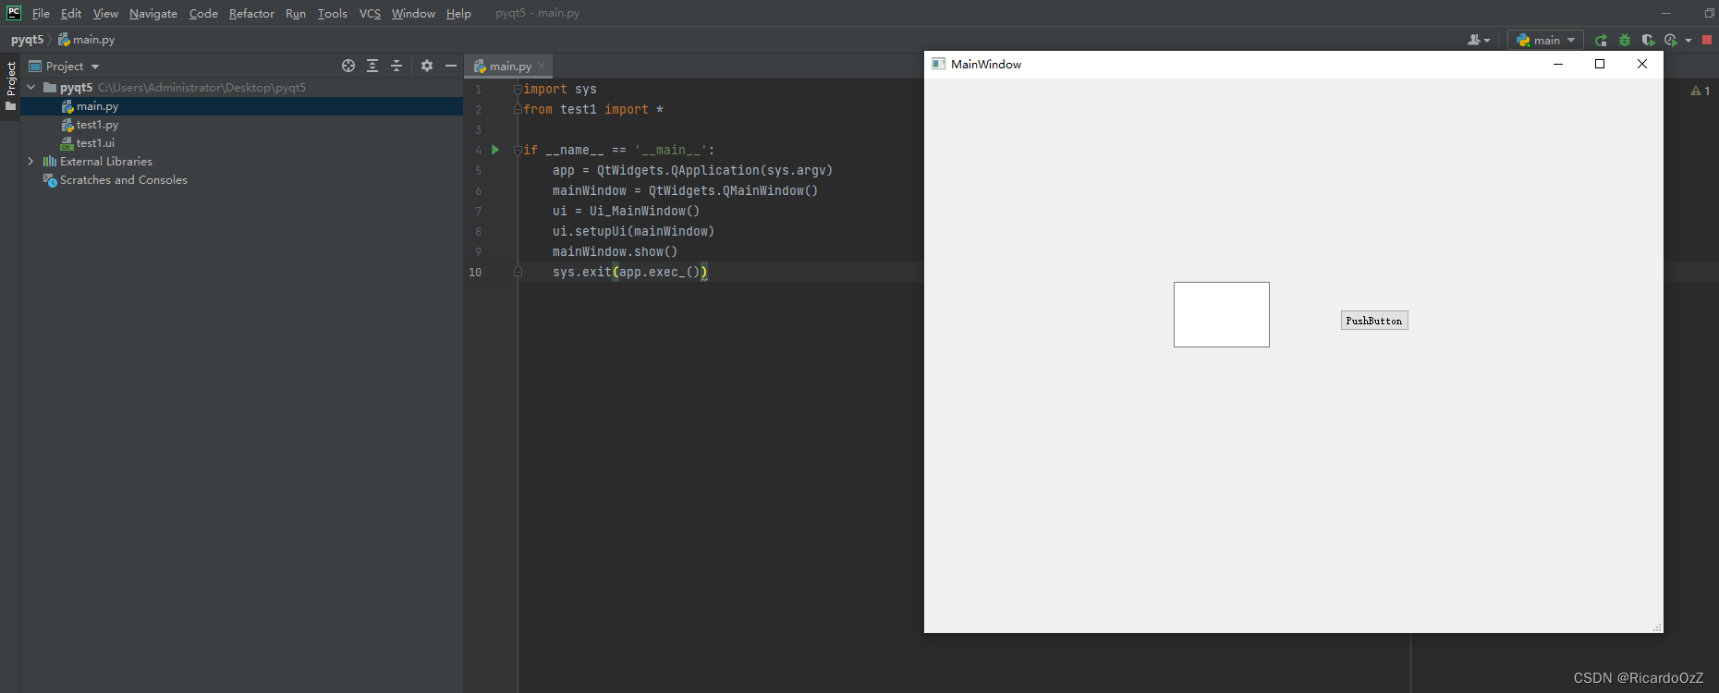This screenshot has height=693, width=1719.
Task: Expand the External Libraries node
Action: point(31,161)
